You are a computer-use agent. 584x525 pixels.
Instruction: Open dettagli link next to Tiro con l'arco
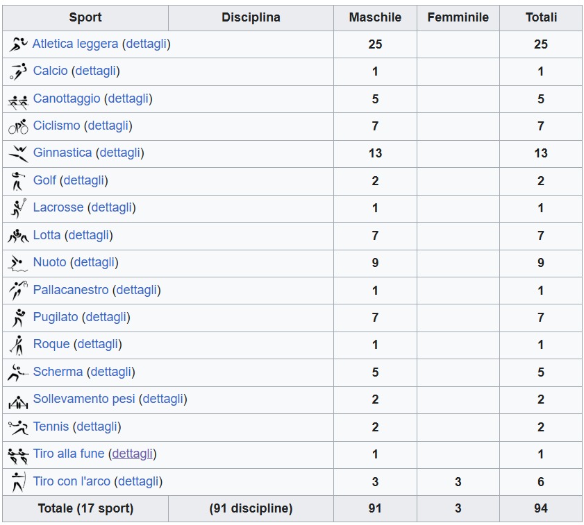[x=139, y=481]
